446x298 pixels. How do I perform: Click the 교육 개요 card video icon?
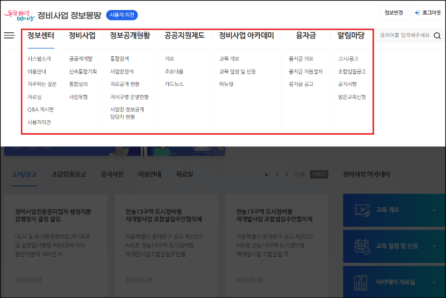[x=362, y=210]
